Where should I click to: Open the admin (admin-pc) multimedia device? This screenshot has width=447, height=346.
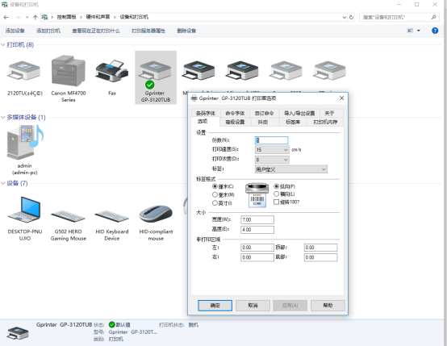pyautogui.click(x=25, y=142)
